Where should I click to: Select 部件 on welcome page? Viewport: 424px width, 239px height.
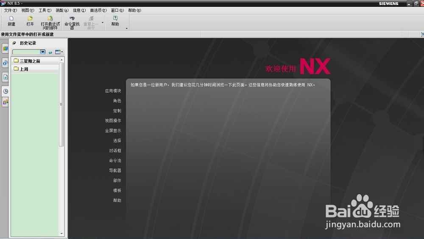pyautogui.click(x=117, y=181)
